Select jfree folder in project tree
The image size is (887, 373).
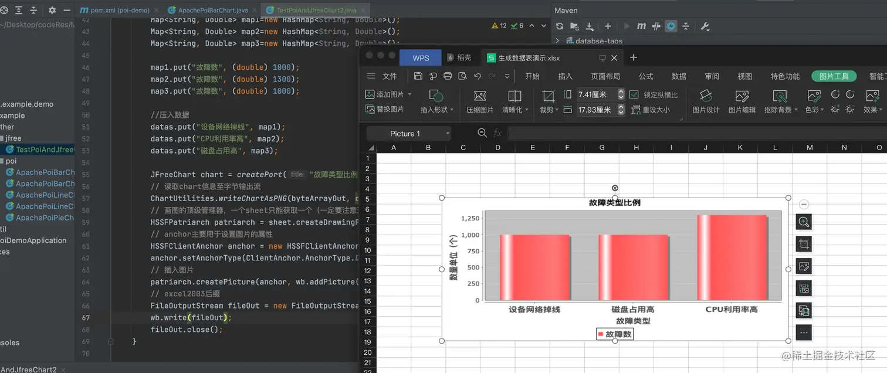pos(13,138)
